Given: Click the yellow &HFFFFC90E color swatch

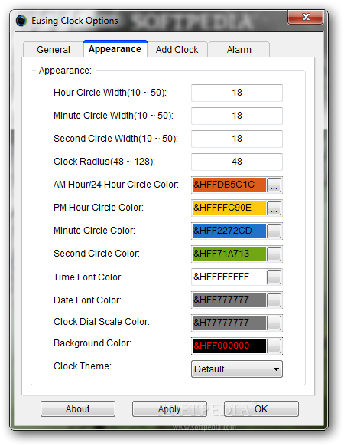Looking at the screenshot, I should pyautogui.click(x=229, y=208).
